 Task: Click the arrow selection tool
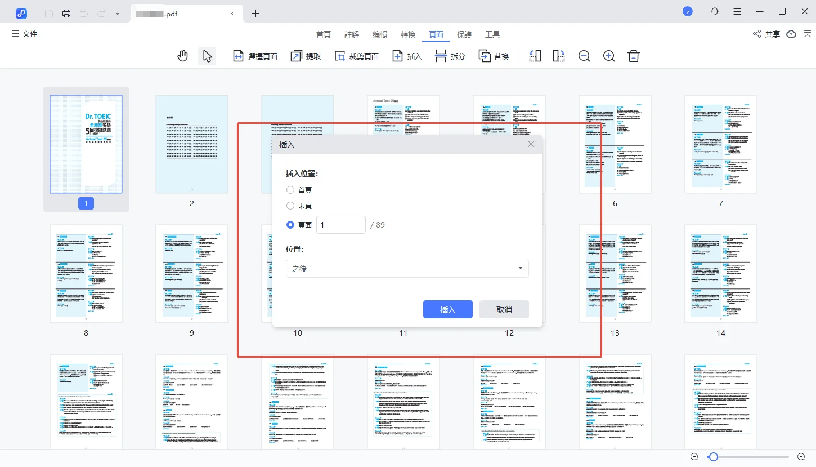[x=207, y=56]
